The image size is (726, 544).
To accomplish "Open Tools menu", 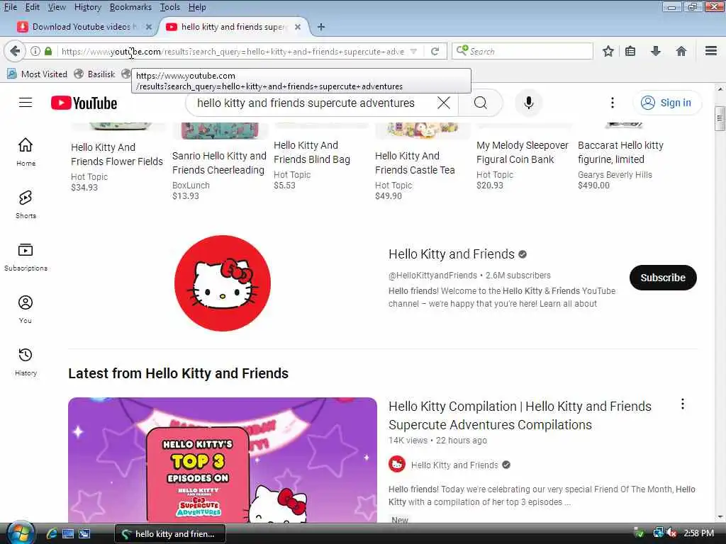I will pos(170,7).
